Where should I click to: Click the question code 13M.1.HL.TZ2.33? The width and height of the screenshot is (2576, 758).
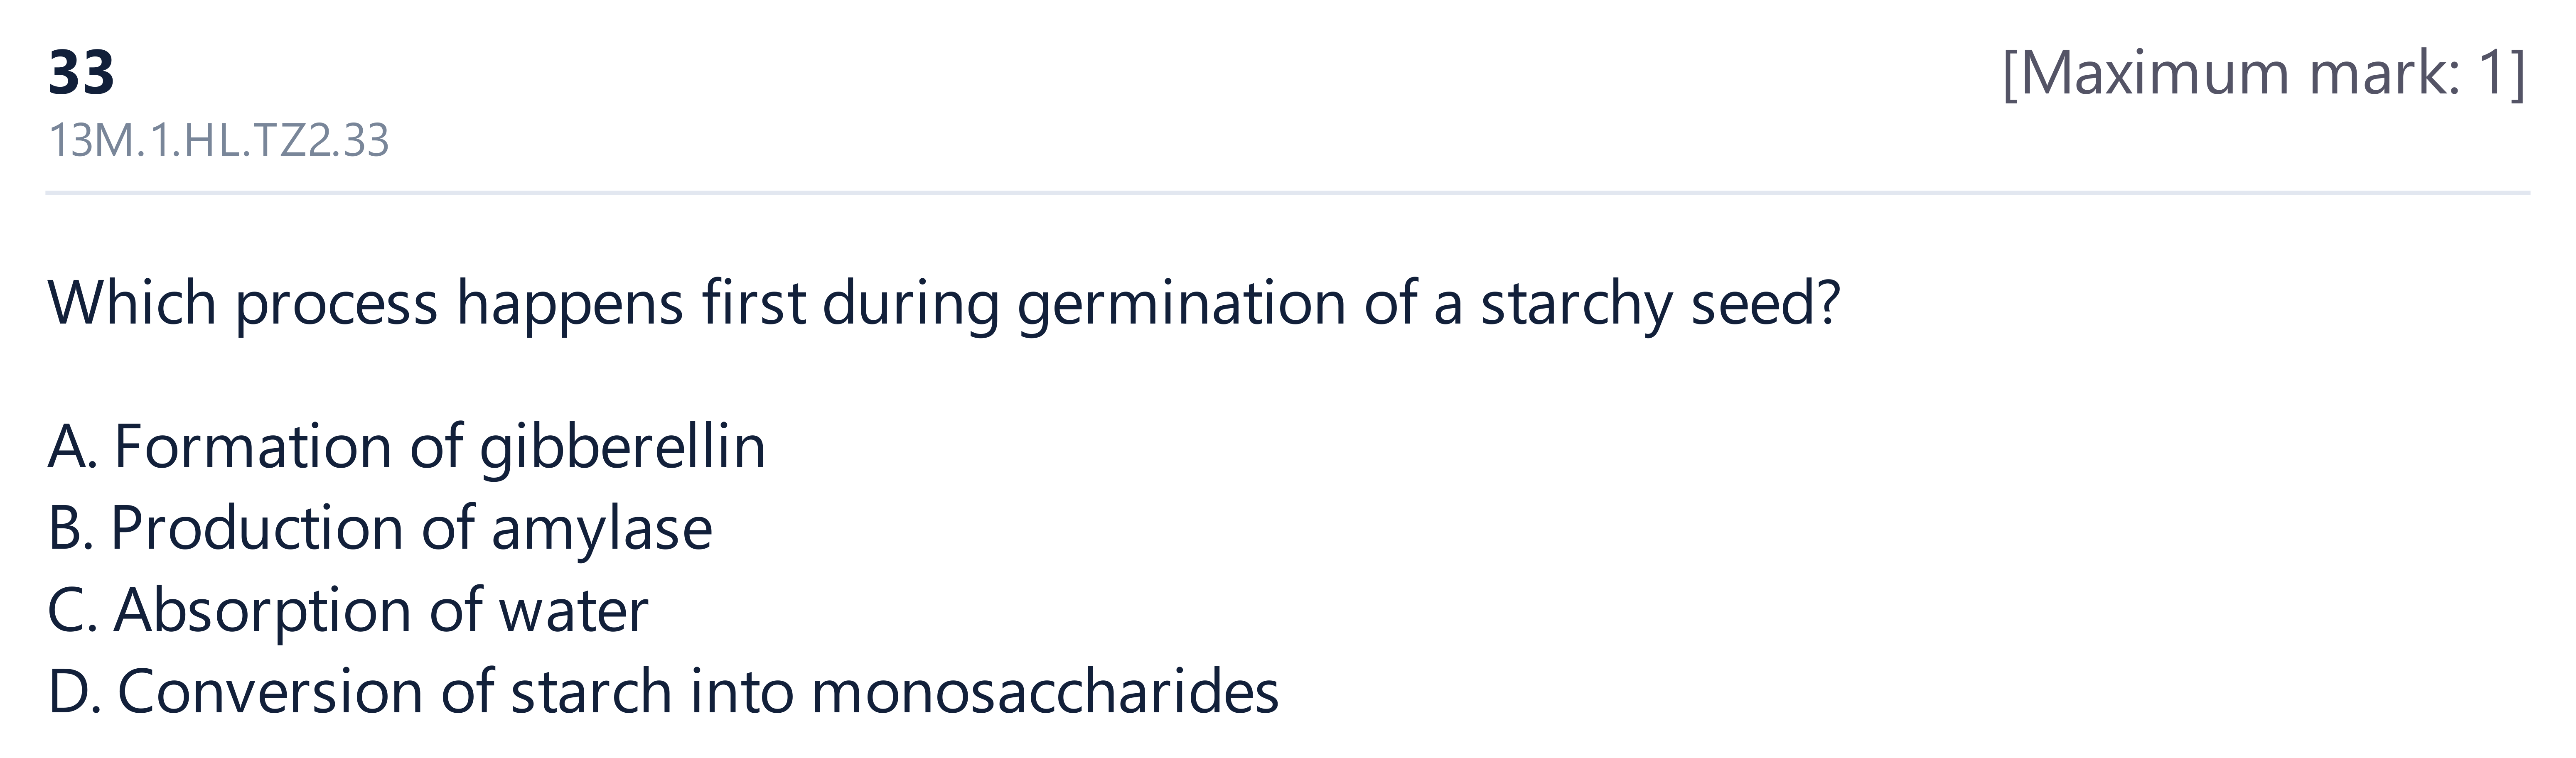pyautogui.click(x=218, y=141)
